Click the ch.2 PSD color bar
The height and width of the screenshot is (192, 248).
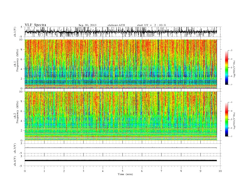pos(226,119)
